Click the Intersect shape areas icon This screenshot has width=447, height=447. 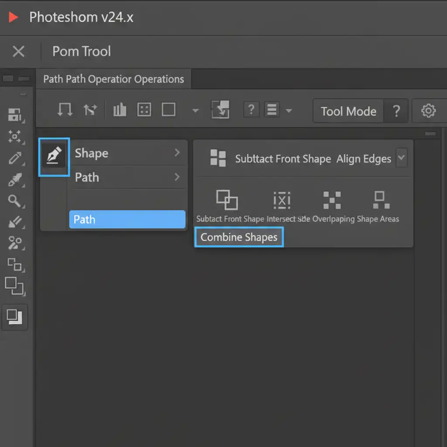(x=282, y=200)
